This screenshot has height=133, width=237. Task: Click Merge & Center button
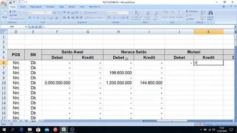(x=94, y=18)
